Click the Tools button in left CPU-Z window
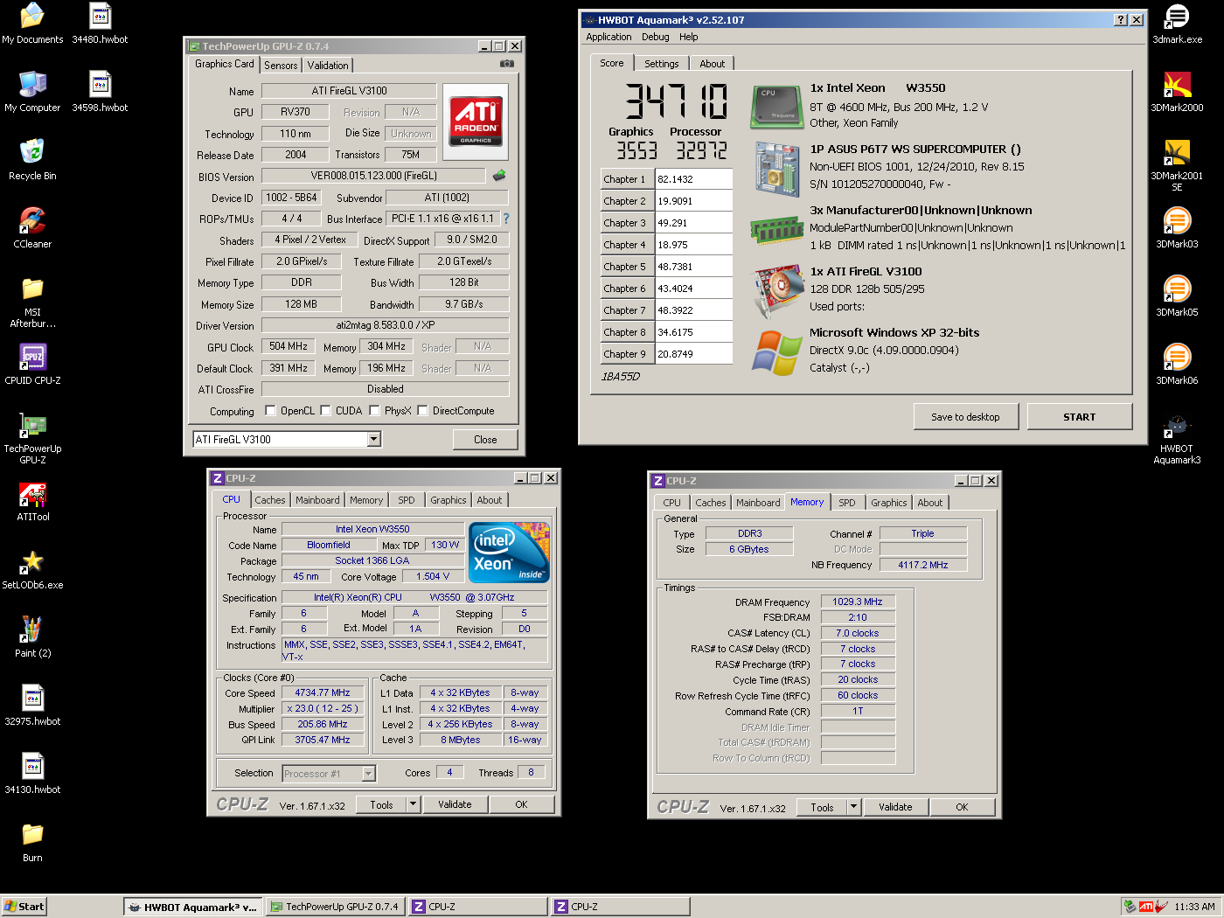This screenshot has width=1224, height=918. click(382, 804)
